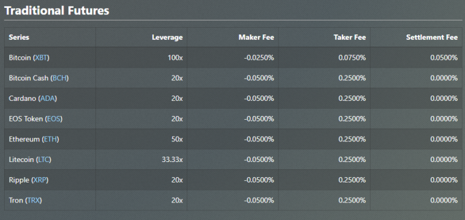Click the Series column header
This screenshot has height=220, width=465.
pos(19,37)
